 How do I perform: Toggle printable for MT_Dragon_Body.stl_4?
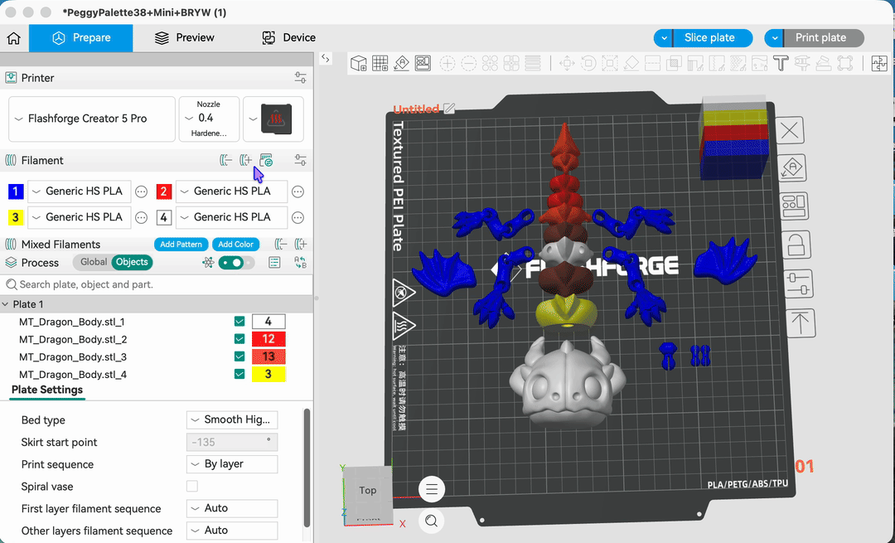tap(239, 375)
